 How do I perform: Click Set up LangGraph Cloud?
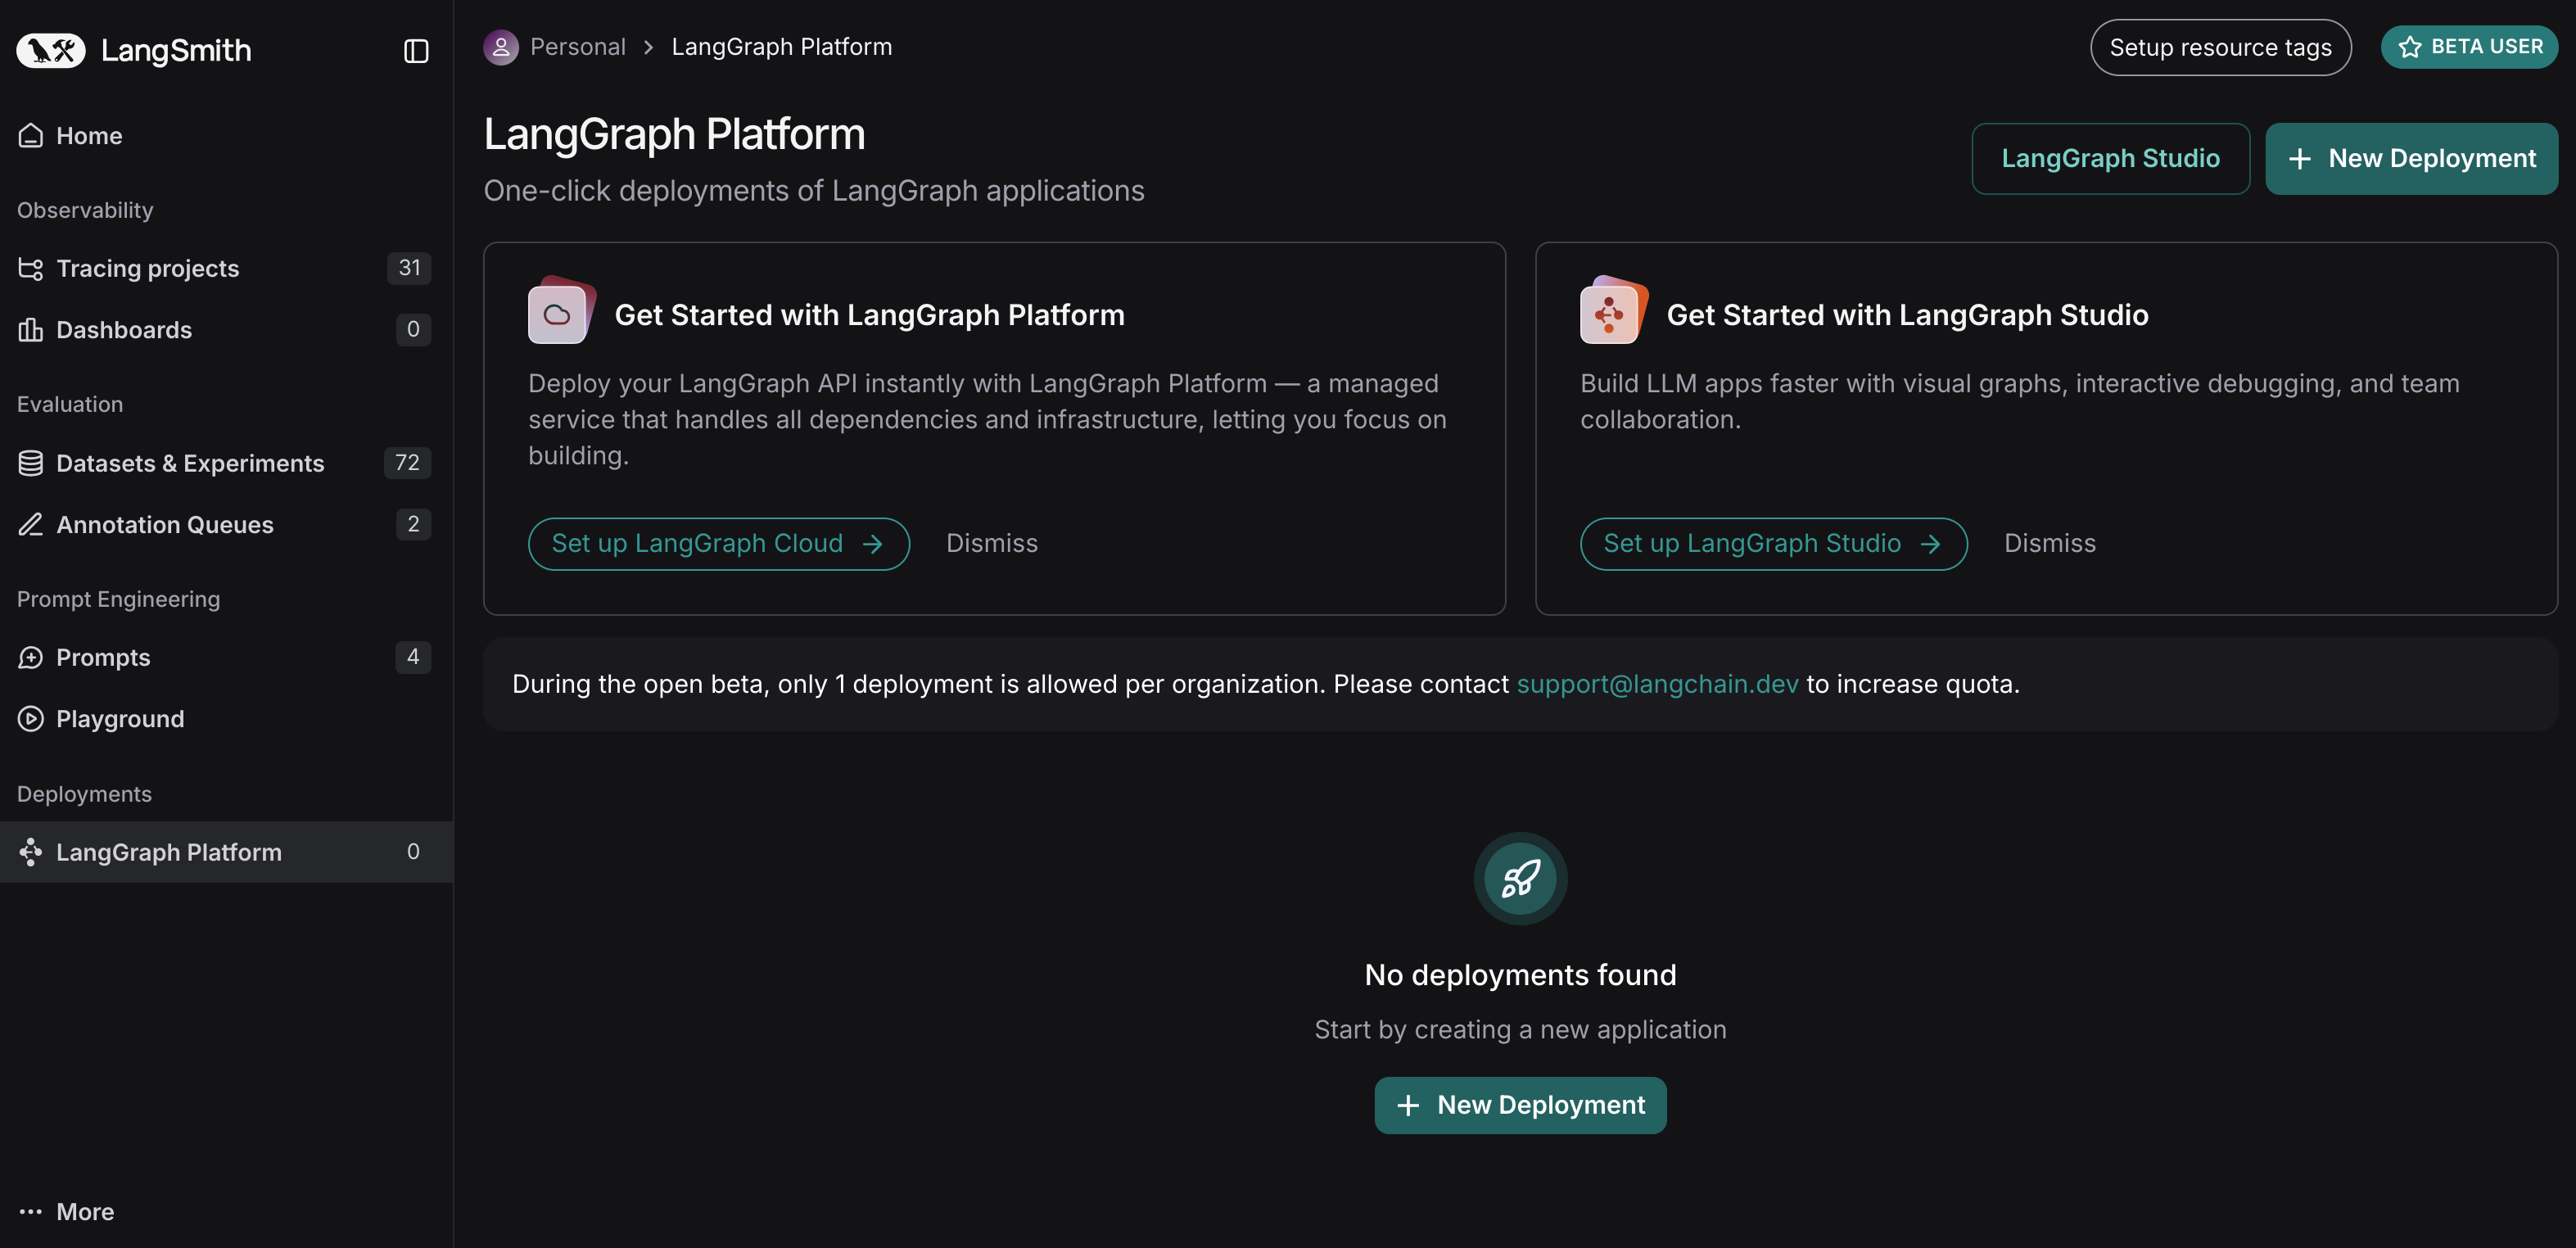point(718,544)
